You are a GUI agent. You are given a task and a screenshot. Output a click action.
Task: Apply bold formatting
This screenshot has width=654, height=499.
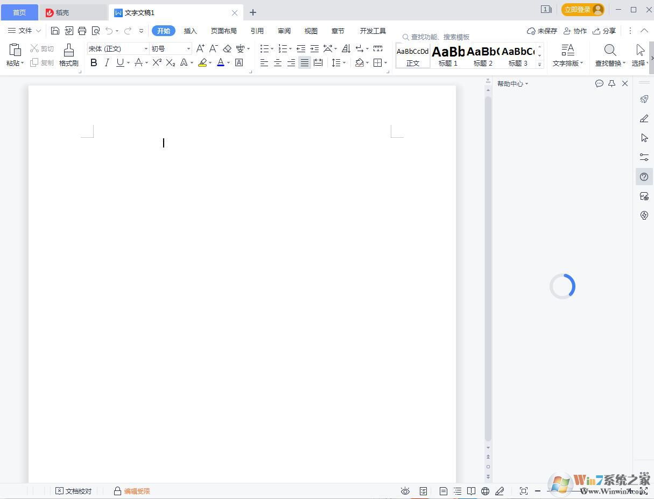(x=94, y=62)
